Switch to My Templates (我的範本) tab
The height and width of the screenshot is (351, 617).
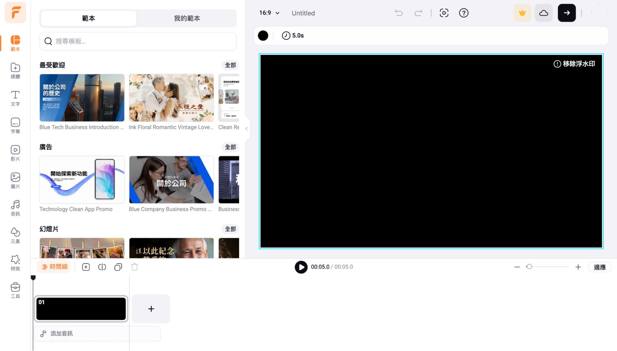187,18
